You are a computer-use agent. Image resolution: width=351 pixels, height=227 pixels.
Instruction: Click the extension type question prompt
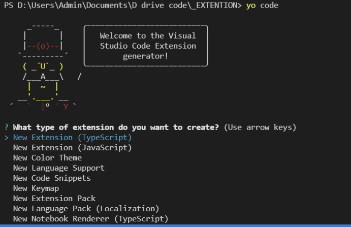(116, 127)
